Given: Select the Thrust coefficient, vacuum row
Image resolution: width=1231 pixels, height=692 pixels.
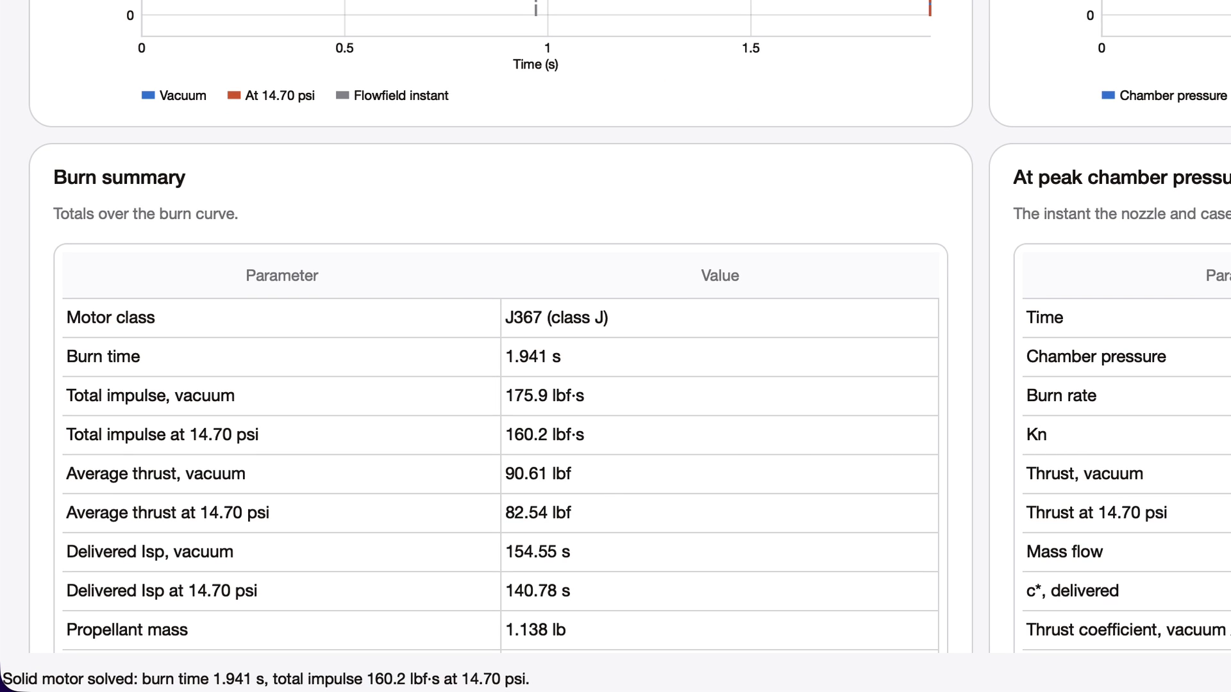Looking at the screenshot, I should point(1127,630).
